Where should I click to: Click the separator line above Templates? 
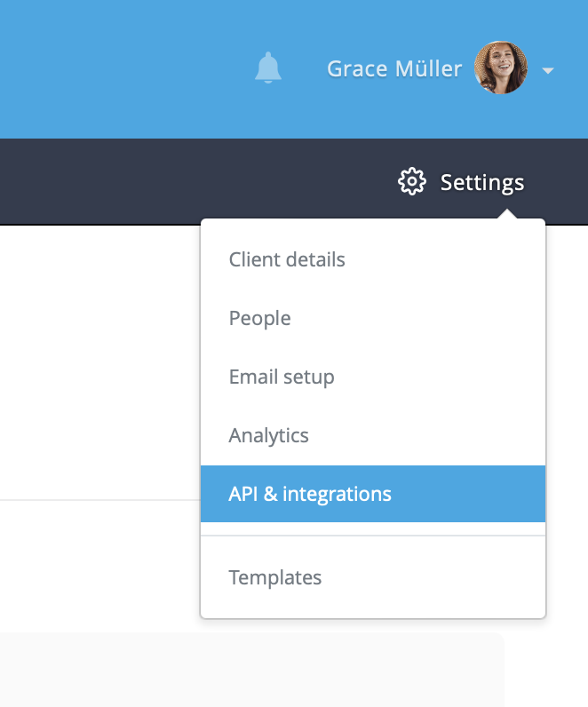coord(373,536)
